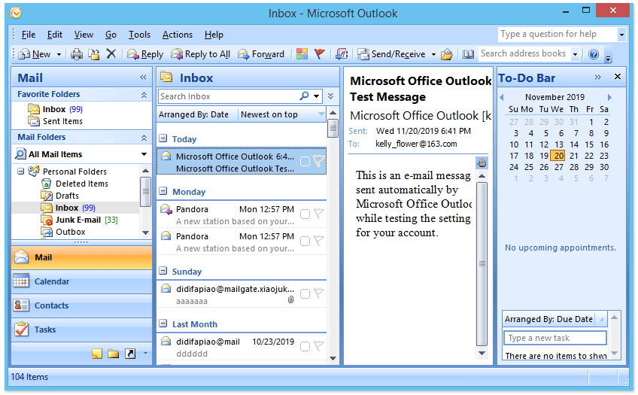
Task: Go to the next month in the calendar
Action: pyautogui.click(x=609, y=97)
